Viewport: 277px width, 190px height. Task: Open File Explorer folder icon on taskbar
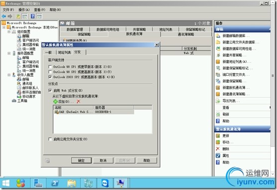coord(72,183)
